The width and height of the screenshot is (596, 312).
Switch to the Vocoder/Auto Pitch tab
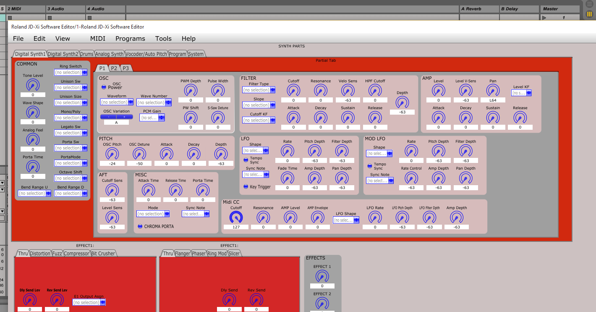(146, 54)
